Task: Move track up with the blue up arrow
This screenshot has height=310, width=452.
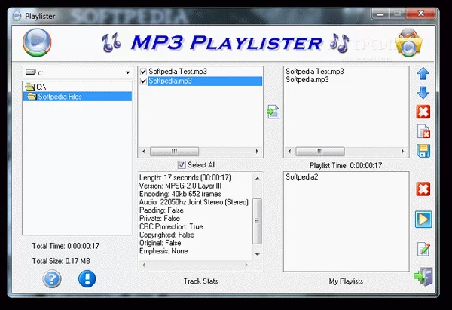Action: pyautogui.click(x=423, y=73)
